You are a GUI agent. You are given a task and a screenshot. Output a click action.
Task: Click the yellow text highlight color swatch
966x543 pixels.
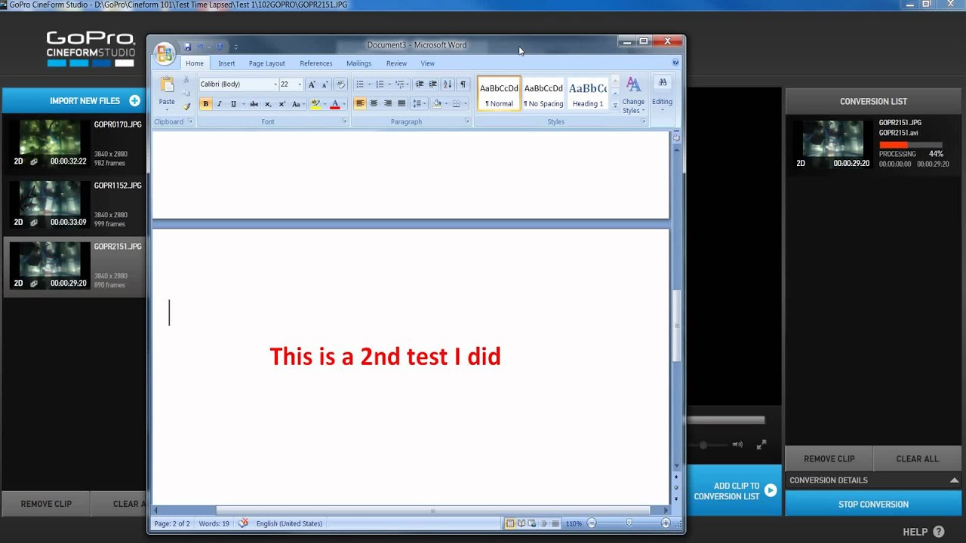(x=315, y=104)
